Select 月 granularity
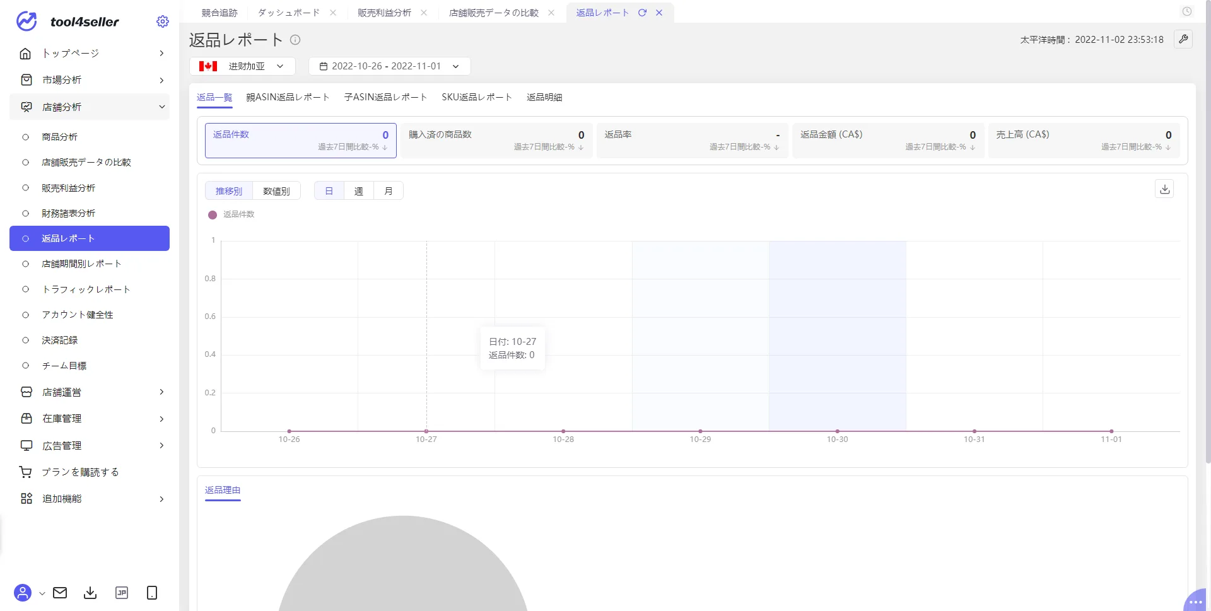The image size is (1211, 611). 389,191
